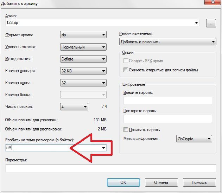222x193 pixels.
Task: Confirm with the OK button
Action: point(123,182)
